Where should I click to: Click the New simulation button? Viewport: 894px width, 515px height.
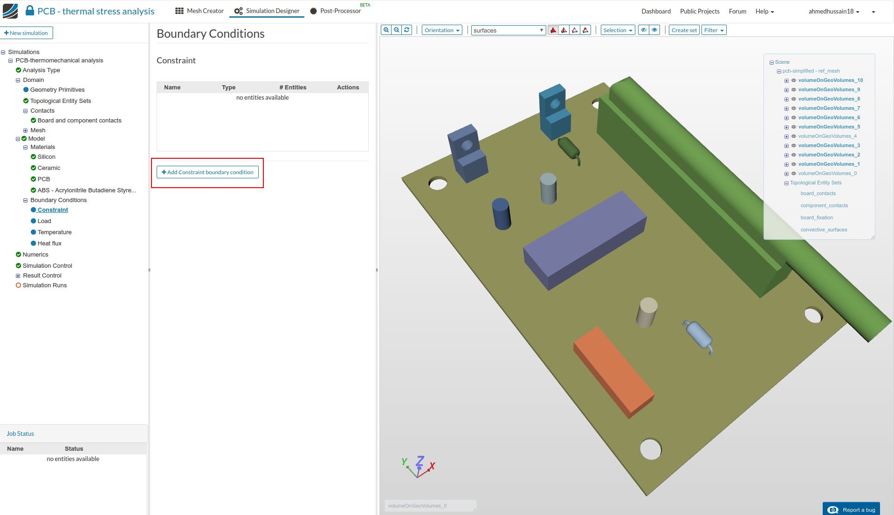[27, 33]
